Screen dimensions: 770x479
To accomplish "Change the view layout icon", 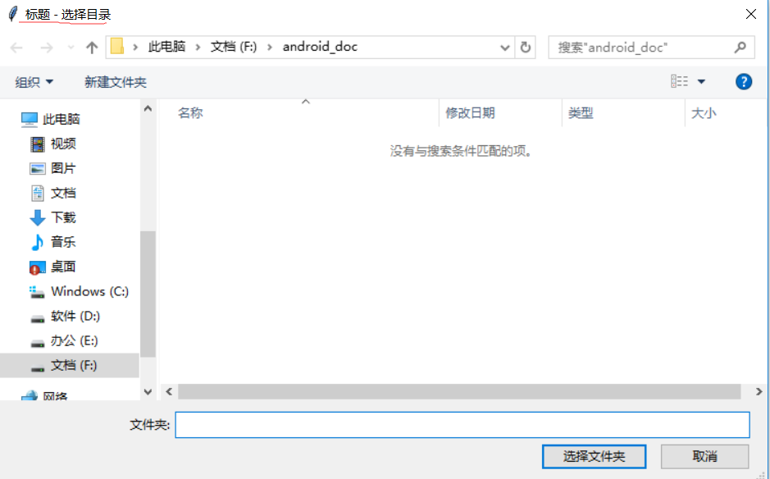I will (680, 81).
